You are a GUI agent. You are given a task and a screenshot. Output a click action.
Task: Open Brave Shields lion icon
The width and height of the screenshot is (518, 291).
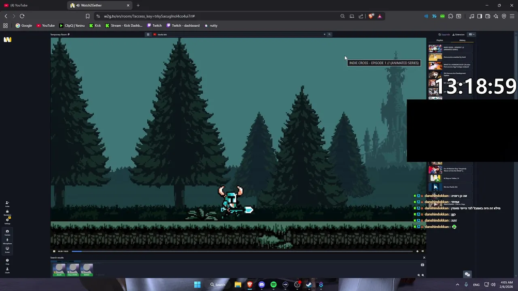click(371, 16)
